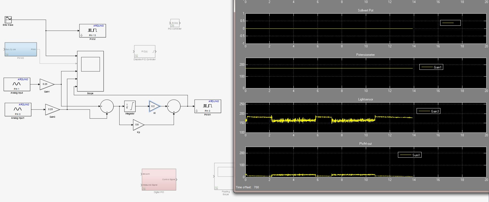The width and height of the screenshot is (489, 202).
Task: Select the Integrator block
Action: pos(130,106)
